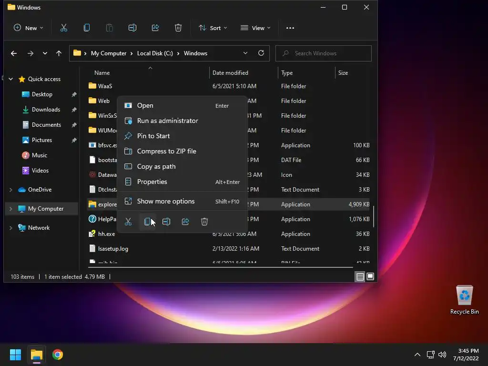Choose Open from the context menu
Viewport: 488px width, 366px height.
pyautogui.click(x=182, y=105)
